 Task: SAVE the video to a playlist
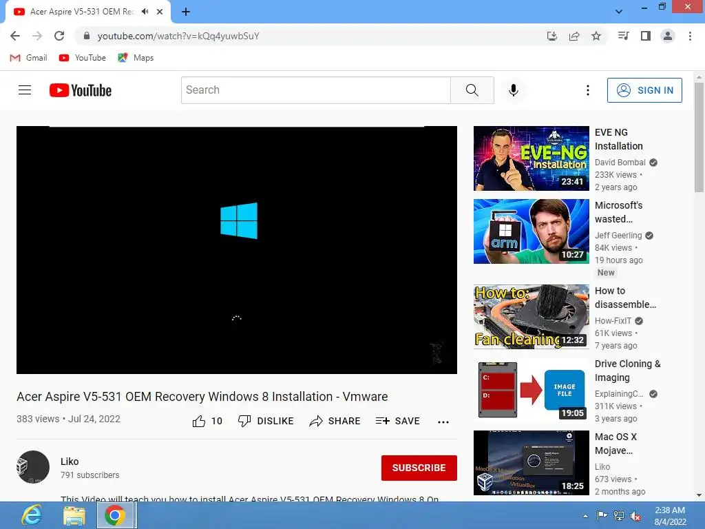pyautogui.click(x=398, y=421)
